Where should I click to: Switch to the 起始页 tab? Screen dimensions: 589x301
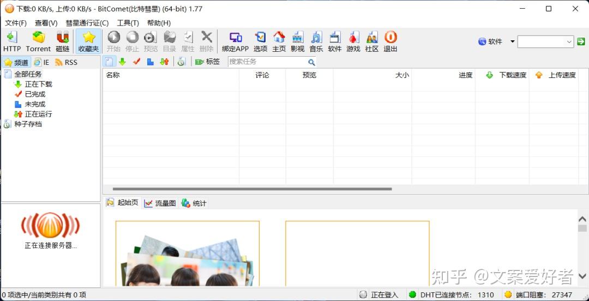click(x=123, y=203)
